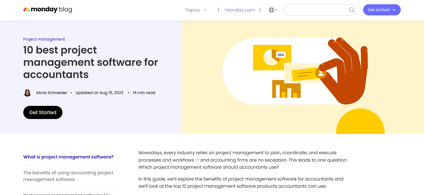Screen dimensions: 424x195
Task: Click Alicia Schneider's author avatar
Action: tap(27, 93)
